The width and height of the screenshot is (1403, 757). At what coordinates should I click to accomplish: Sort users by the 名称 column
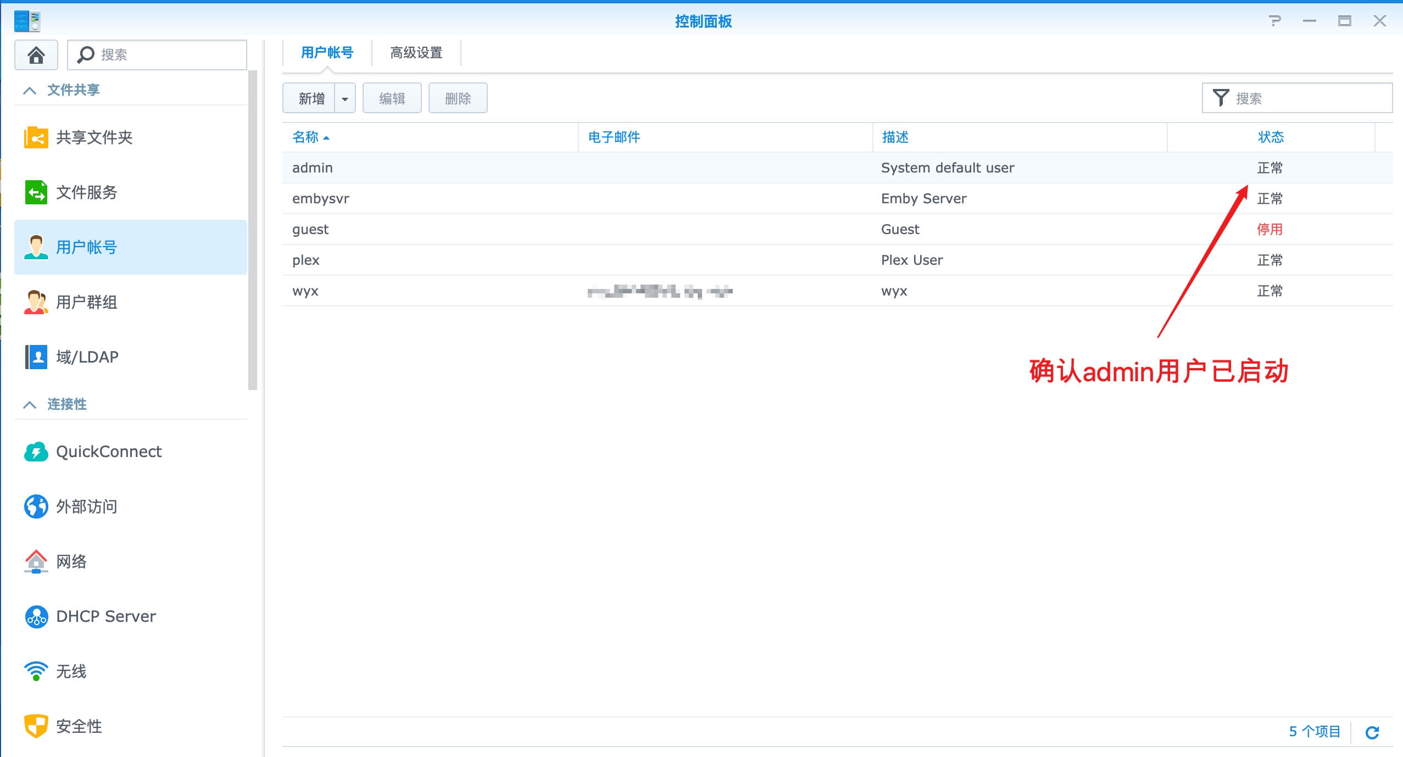tap(309, 137)
